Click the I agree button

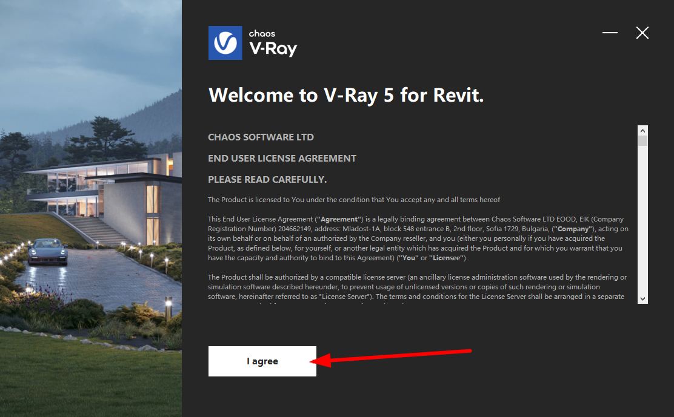[x=262, y=361]
